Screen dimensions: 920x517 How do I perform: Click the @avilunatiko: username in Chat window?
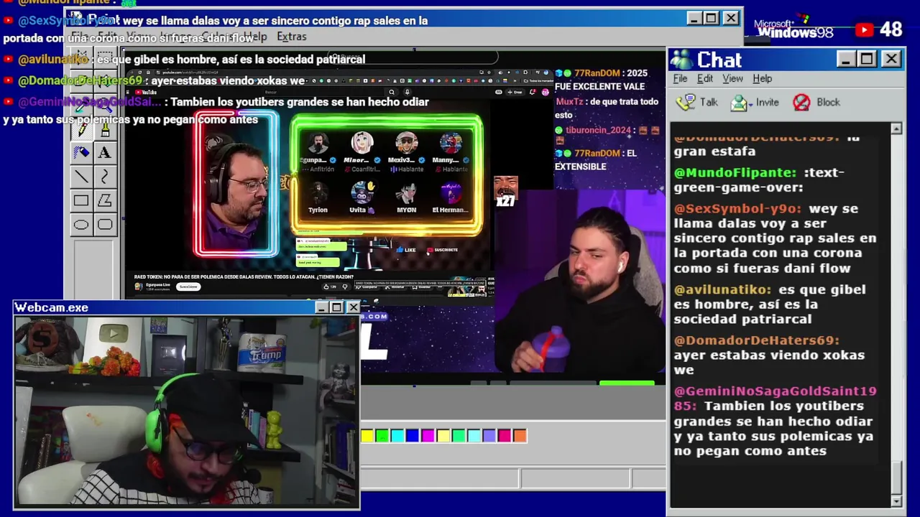click(722, 289)
